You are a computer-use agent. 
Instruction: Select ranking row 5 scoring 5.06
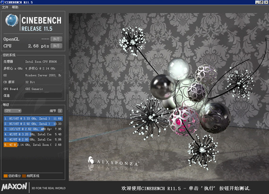coord(33,140)
